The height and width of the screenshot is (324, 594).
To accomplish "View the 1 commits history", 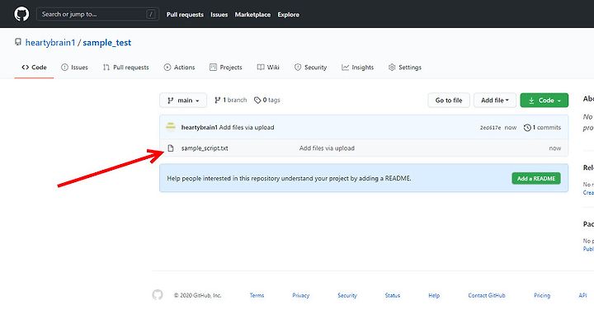I will [543, 128].
